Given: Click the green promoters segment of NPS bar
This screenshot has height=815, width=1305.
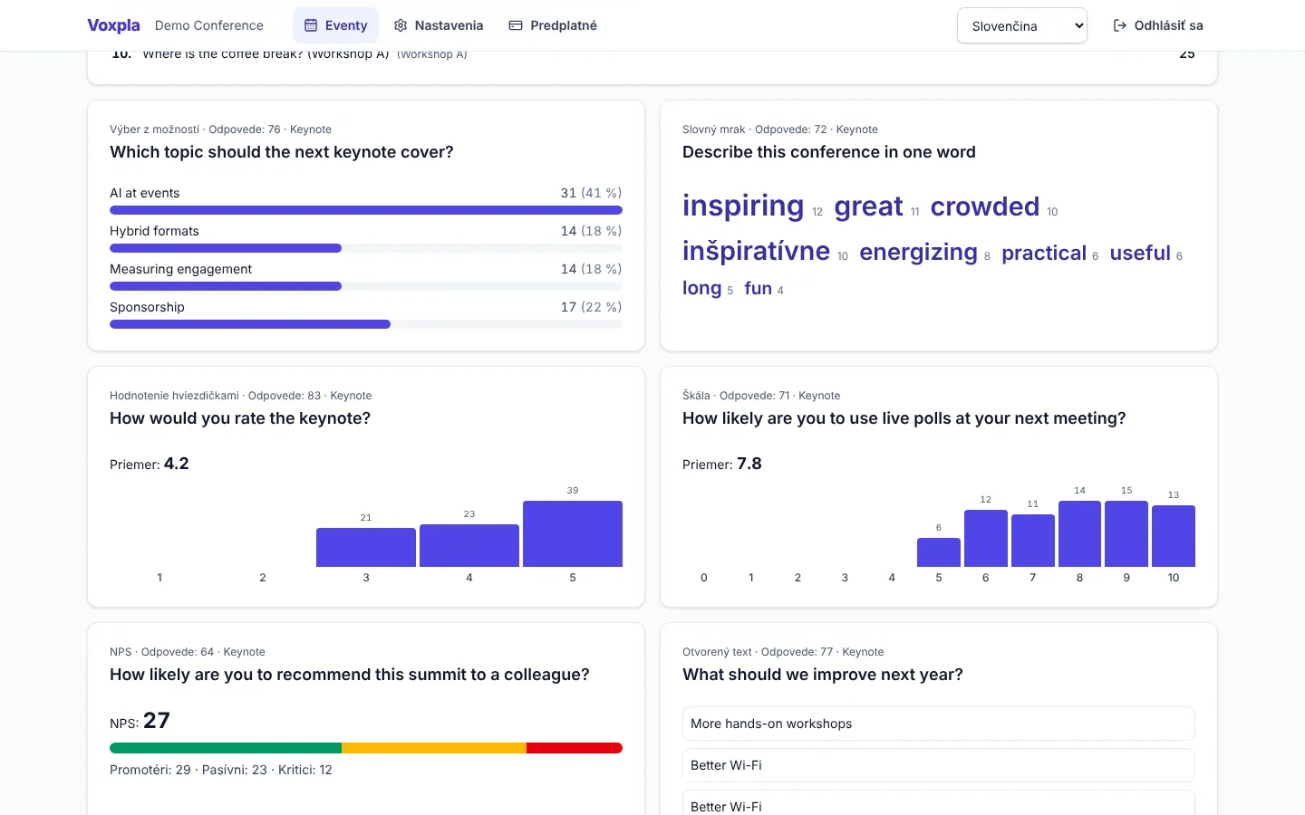Looking at the screenshot, I should coord(226,748).
